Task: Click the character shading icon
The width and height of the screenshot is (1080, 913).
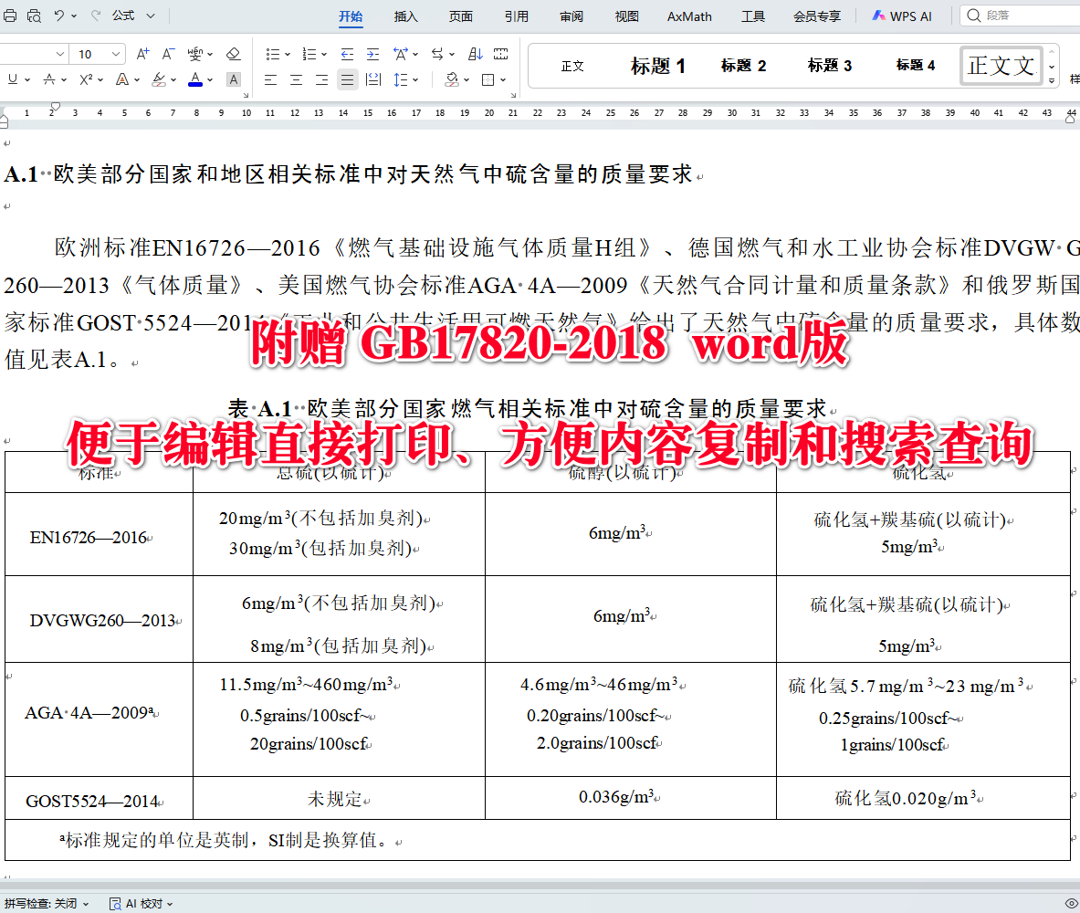Action: [x=233, y=79]
